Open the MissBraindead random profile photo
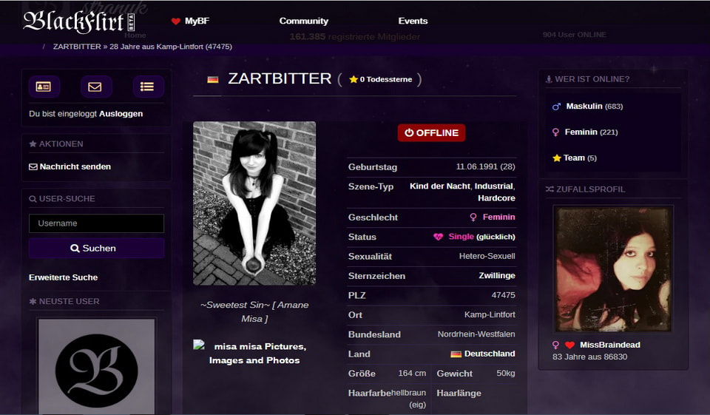Screen dimensions: 710x415 613,269
